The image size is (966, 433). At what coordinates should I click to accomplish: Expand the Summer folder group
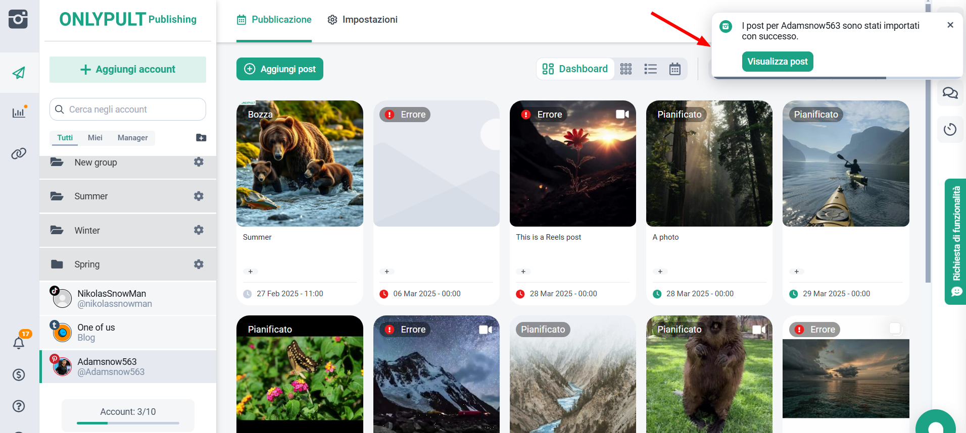click(x=91, y=196)
